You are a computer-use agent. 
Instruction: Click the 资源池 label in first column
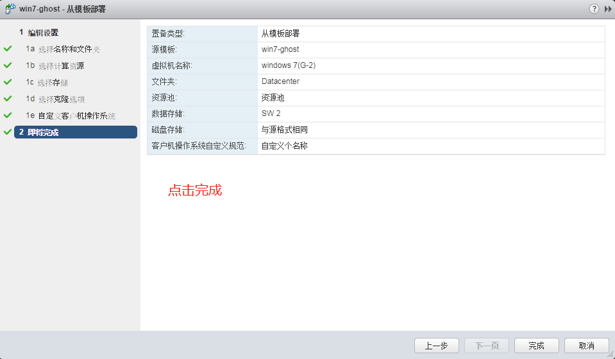(164, 97)
